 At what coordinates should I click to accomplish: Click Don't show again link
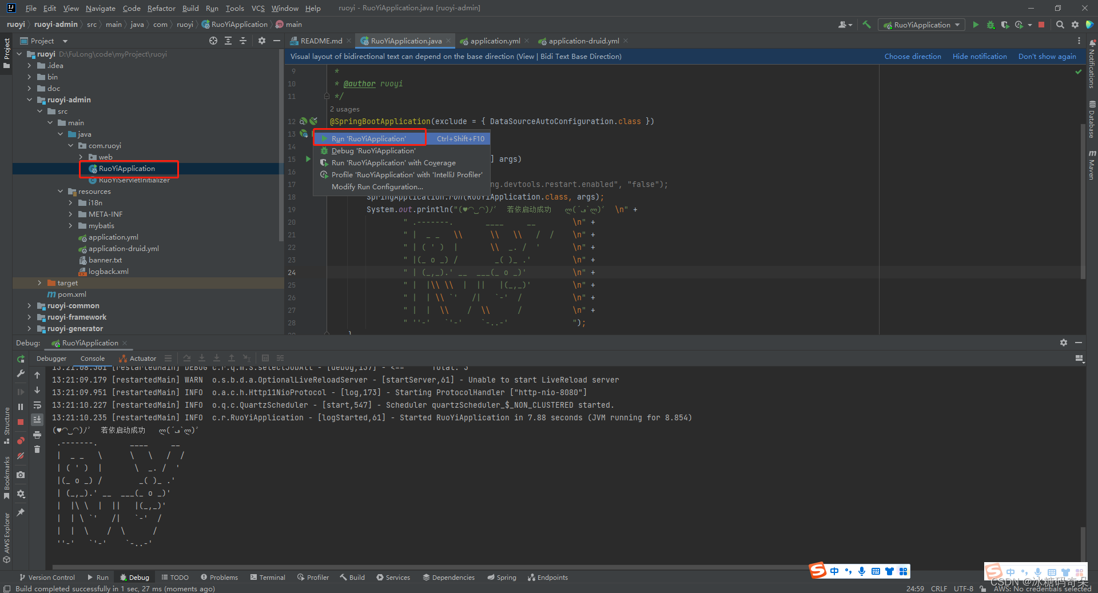coord(1047,57)
